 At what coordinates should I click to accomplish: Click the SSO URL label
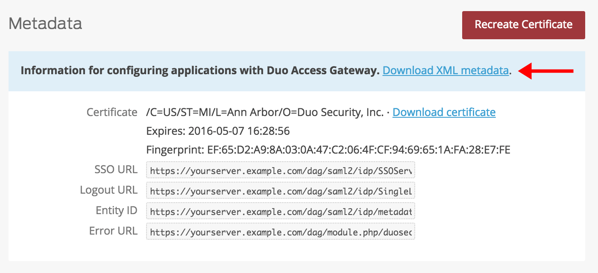(116, 170)
